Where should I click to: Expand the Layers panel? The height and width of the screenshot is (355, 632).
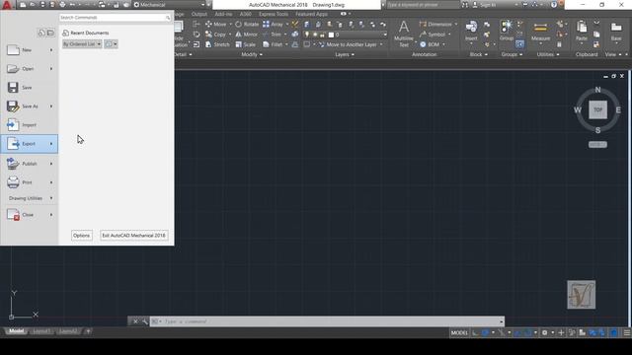click(345, 54)
